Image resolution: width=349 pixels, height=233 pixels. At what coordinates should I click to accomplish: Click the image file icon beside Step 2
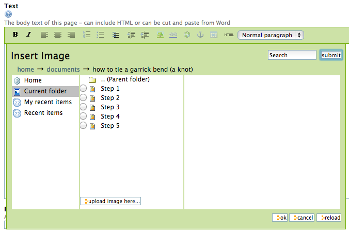[x=92, y=98]
